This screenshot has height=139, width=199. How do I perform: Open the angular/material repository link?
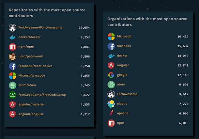tap(31, 104)
